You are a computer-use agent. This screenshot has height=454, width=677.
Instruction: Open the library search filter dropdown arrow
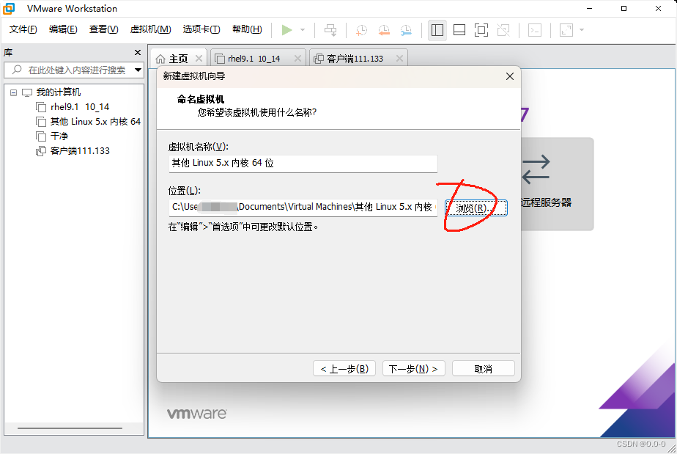pyautogui.click(x=138, y=70)
